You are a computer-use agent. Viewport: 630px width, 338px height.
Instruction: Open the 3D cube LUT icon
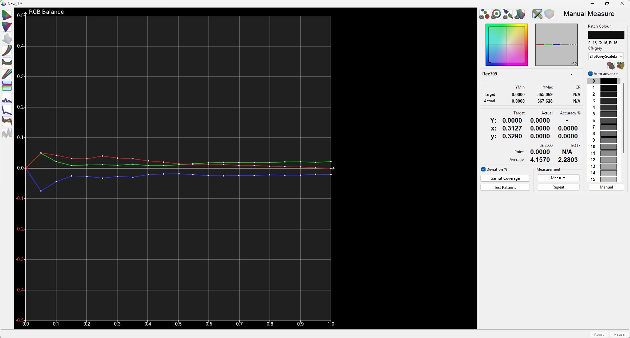point(549,14)
